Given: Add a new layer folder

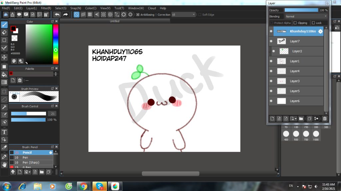Looking at the screenshot, I should [x=301, y=119].
